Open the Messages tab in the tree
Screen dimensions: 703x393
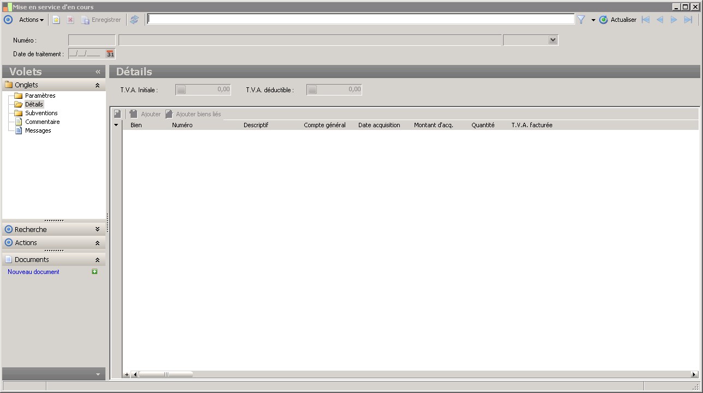(x=38, y=130)
